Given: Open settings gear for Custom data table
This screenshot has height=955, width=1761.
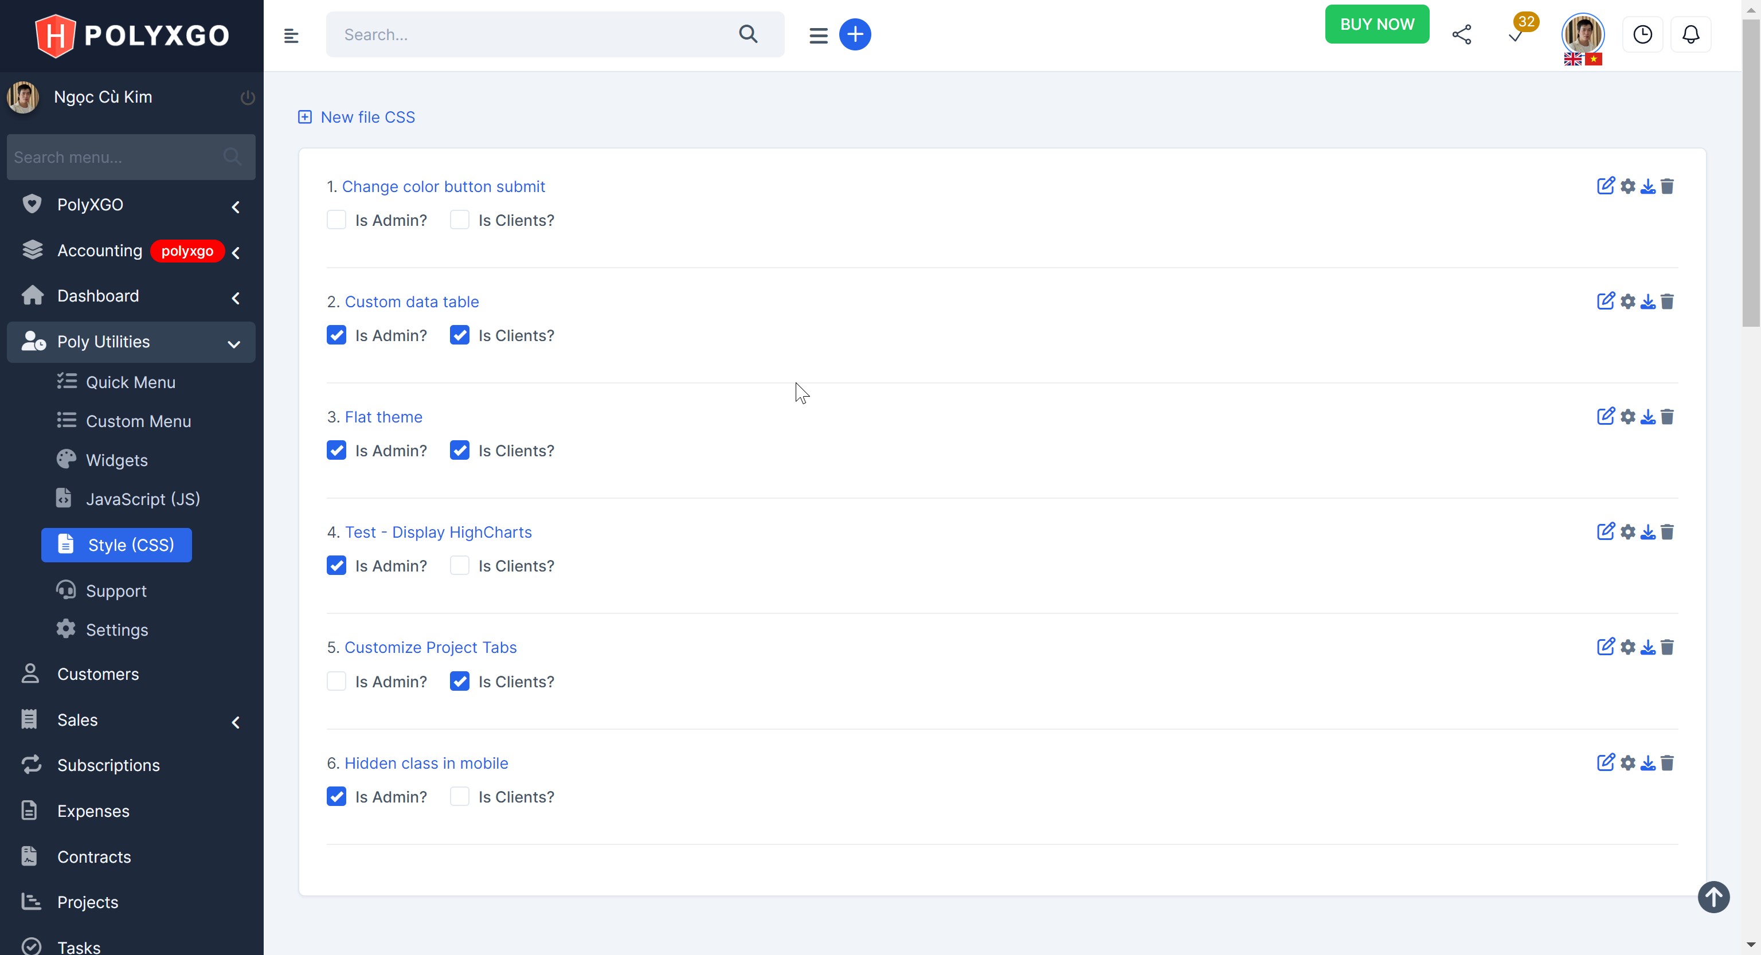Looking at the screenshot, I should [x=1627, y=302].
